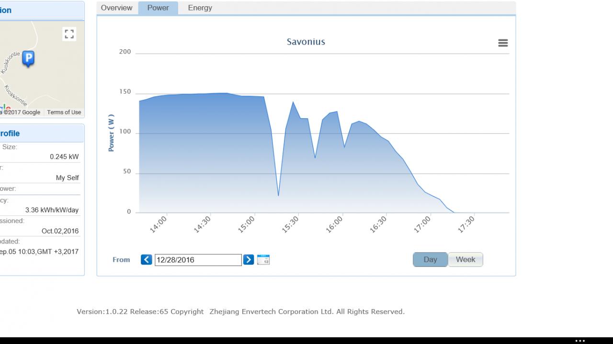Click the Power ( W ) axis title
Image resolution: width=613 pixels, height=344 pixels.
(x=111, y=133)
